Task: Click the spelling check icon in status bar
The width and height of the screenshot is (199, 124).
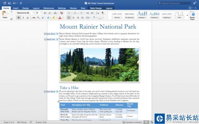Action: click(x=31, y=122)
